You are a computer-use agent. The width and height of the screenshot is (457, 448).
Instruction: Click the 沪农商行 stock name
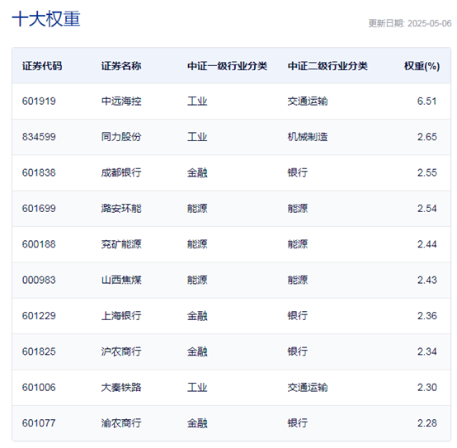coord(121,351)
